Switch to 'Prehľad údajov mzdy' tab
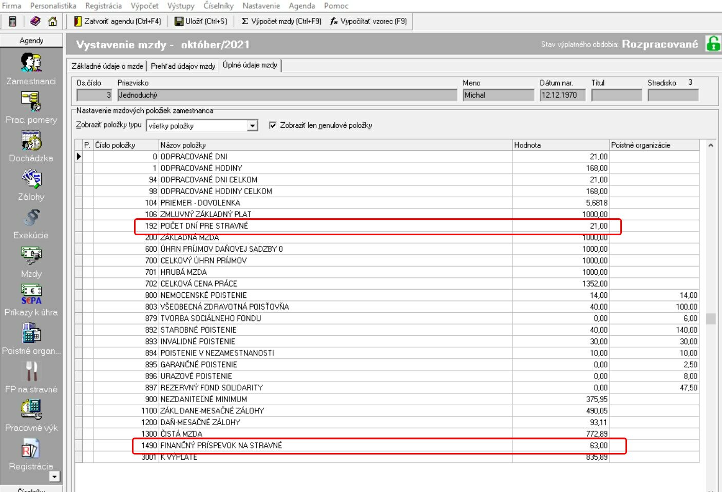Viewport: 722px width, 492px height. click(183, 66)
